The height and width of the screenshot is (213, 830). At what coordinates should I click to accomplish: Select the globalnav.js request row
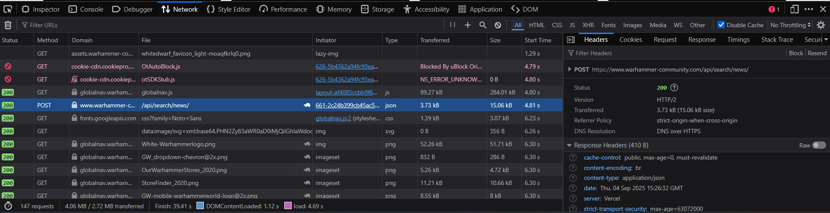tap(281, 92)
